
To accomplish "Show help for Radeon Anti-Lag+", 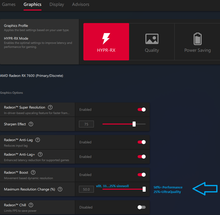I will point(40,154).
